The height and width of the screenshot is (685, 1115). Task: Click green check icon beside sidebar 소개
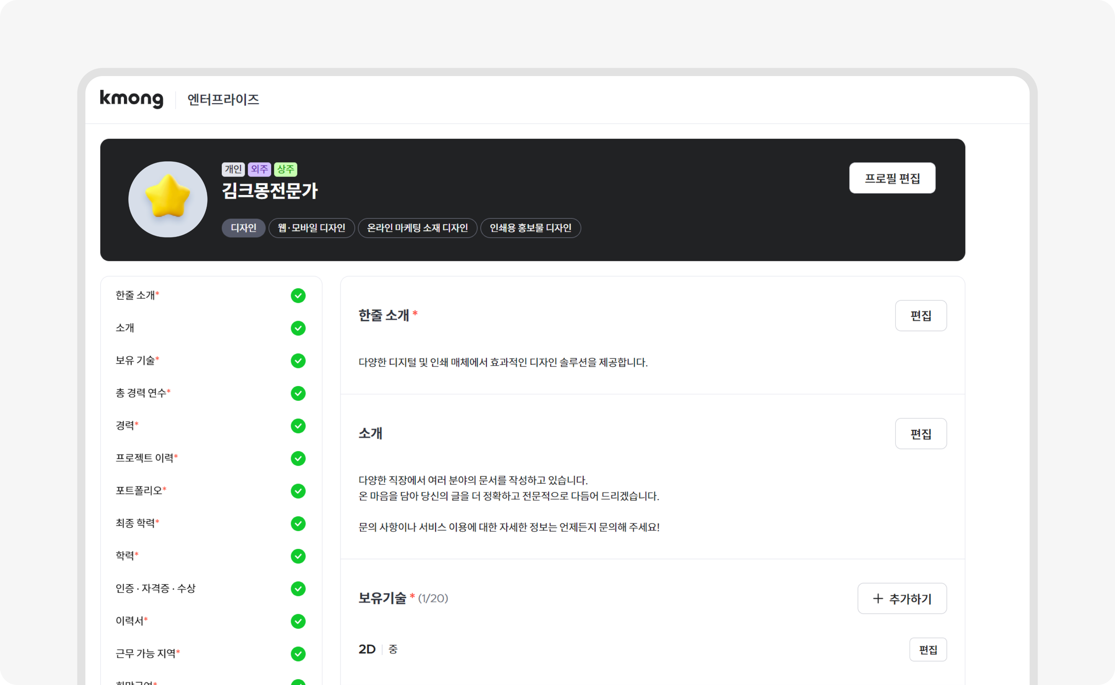[x=298, y=329]
